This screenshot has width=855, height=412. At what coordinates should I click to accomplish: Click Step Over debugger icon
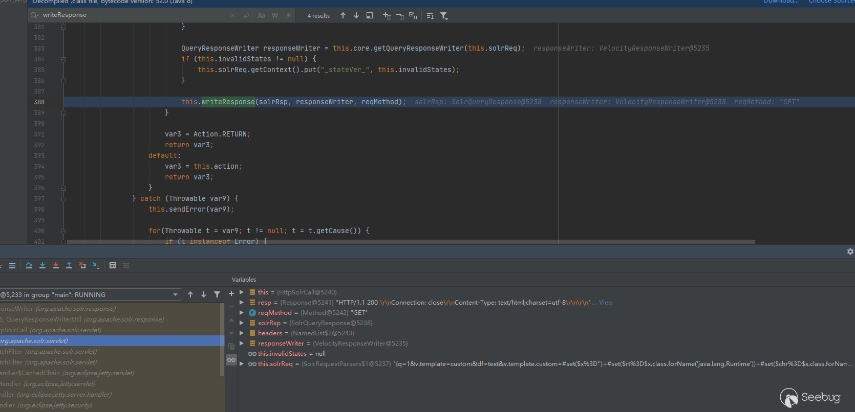tap(29, 265)
